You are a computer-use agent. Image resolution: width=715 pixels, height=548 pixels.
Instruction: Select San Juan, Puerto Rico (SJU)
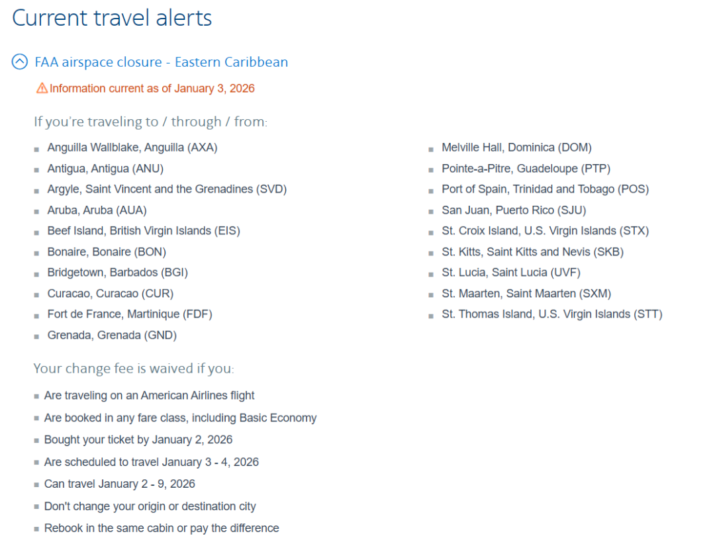click(x=514, y=210)
